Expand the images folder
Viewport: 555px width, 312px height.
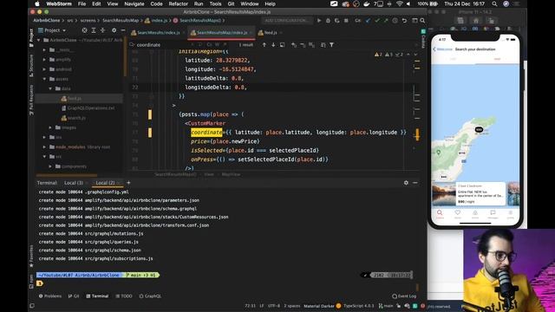[50, 127]
